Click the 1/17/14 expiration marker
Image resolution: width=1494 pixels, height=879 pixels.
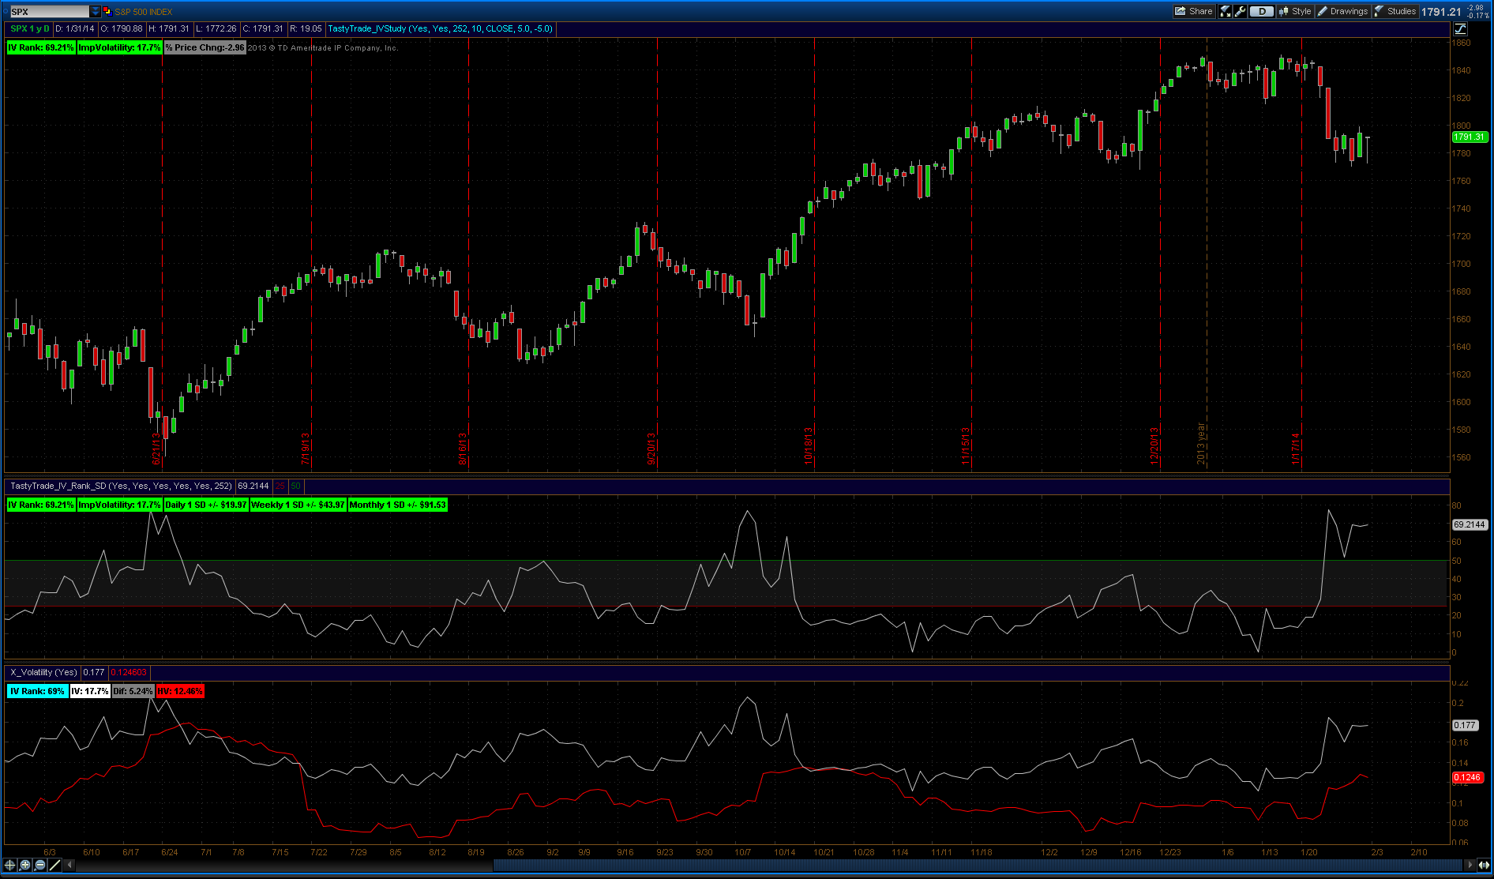click(x=1296, y=449)
